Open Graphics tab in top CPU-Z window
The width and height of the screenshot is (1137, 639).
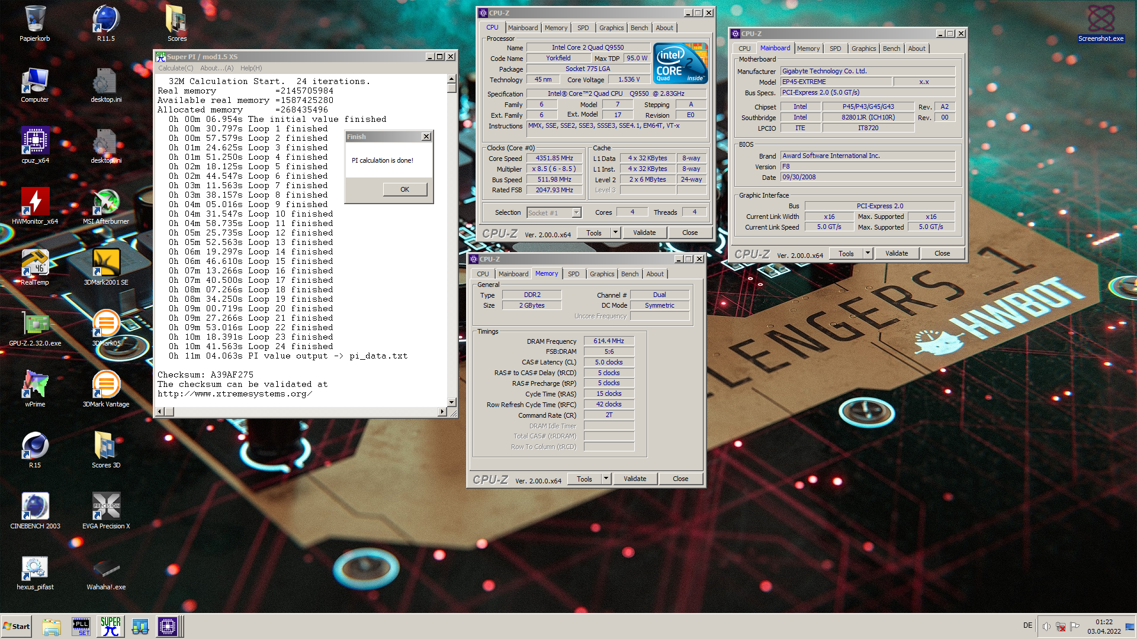tap(611, 28)
